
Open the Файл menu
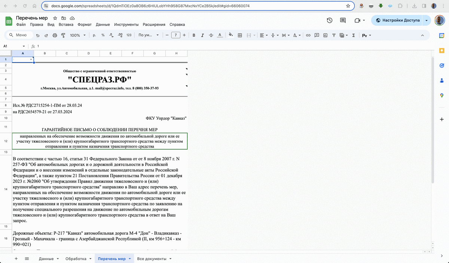click(21, 25)
